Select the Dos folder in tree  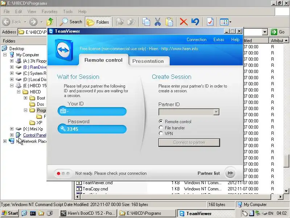(x=40, y=104)
